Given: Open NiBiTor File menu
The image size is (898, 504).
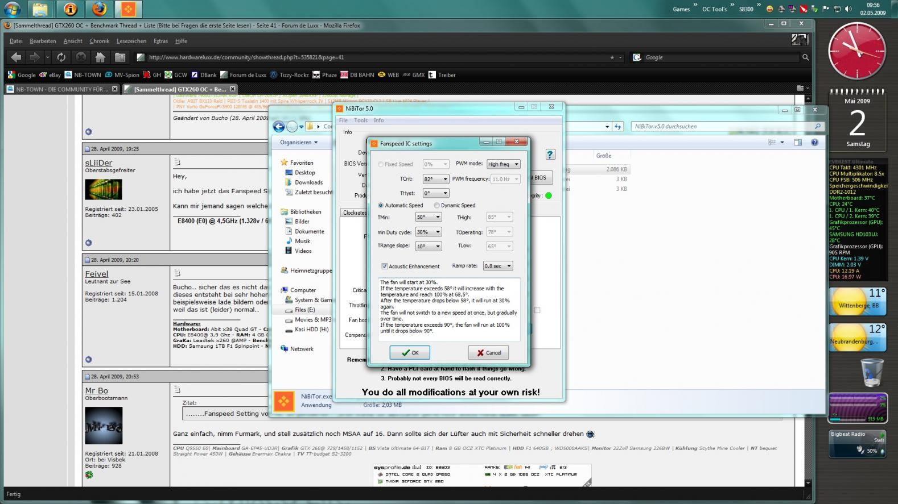Looking at the screenshot, I should tap(343, 120).
